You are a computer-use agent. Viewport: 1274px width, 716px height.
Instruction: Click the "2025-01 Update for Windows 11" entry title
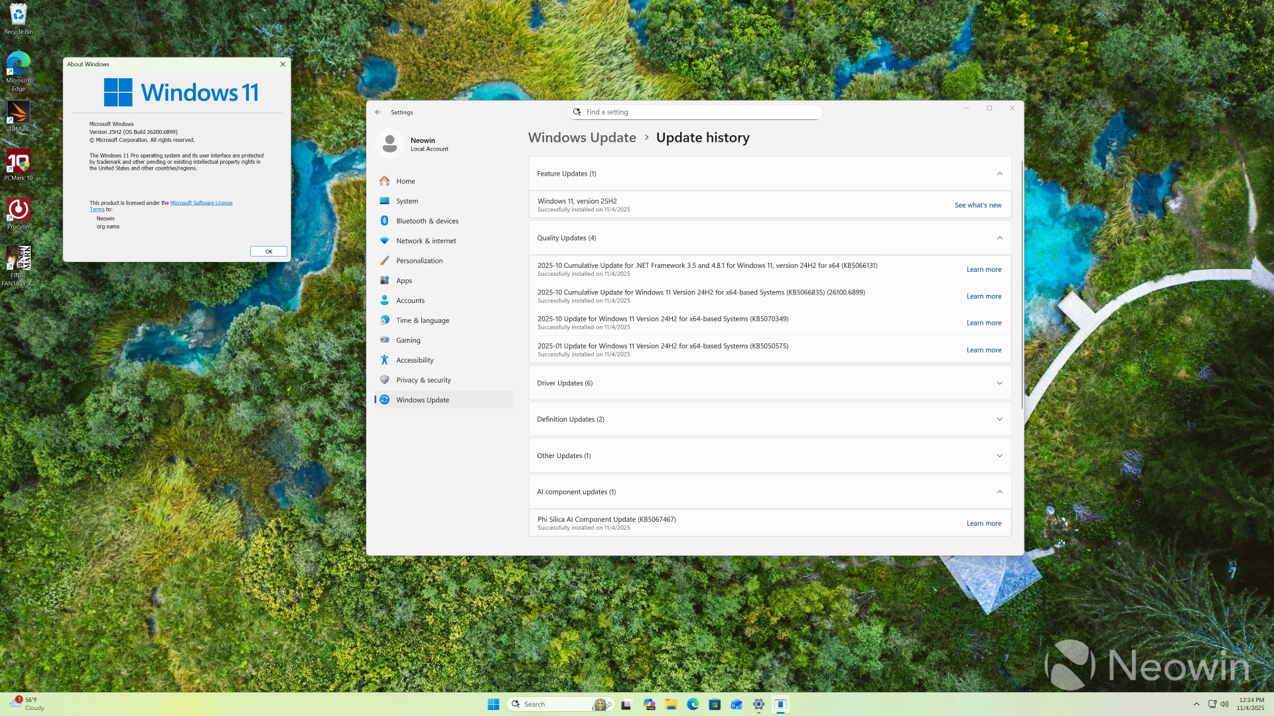click(663, 346)
